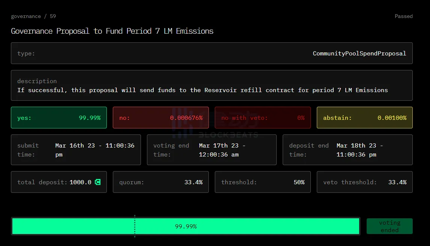Click the governance breadcrumb link

point(26,16)
